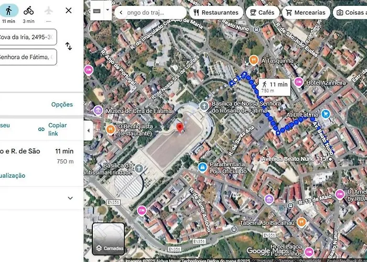Select the walking travel mode
This screenshot has width=367, height=262.
pos(8,13)
